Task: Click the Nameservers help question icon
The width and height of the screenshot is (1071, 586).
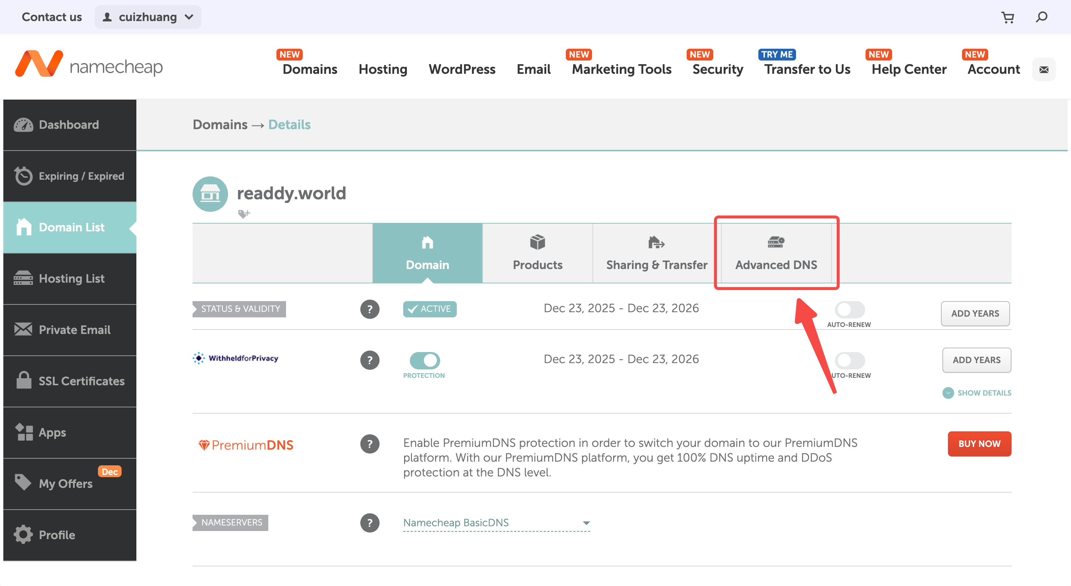Action: [370, 523]
